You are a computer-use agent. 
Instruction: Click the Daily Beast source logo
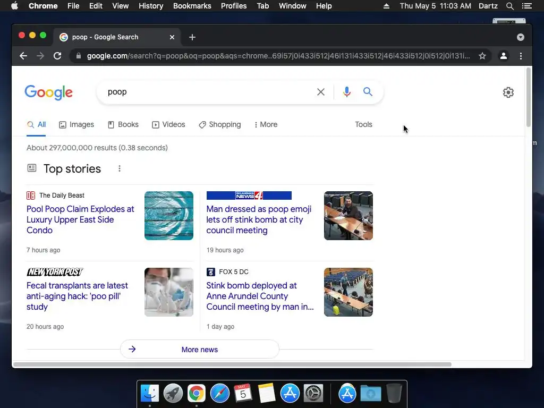pyautogui.click(x=31, y=195)
